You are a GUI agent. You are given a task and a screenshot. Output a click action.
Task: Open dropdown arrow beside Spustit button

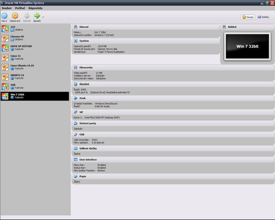[43, 17]
